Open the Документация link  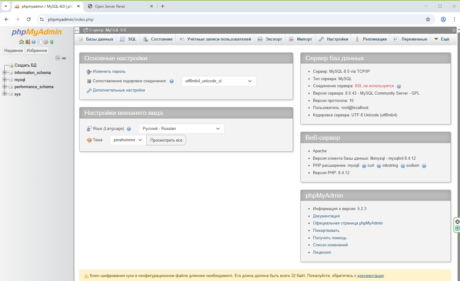point(326,216)
